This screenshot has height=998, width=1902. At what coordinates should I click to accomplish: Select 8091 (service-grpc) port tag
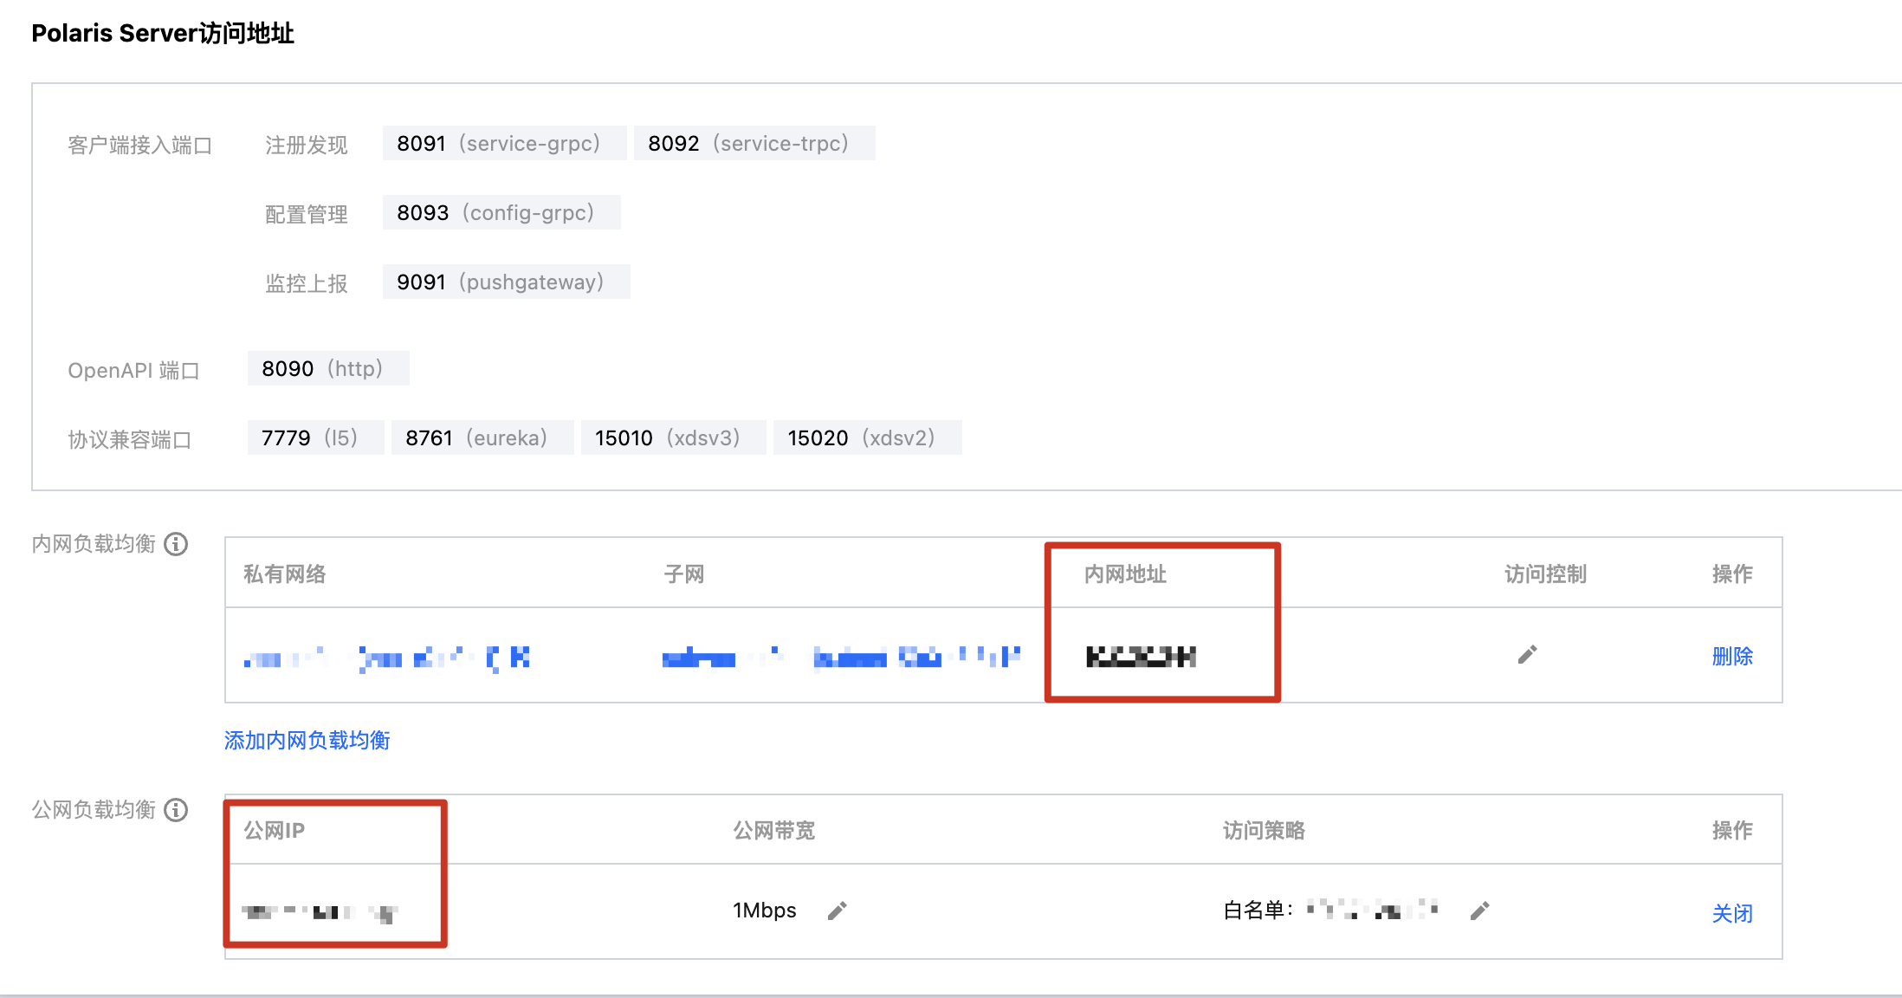pos(504,143)
